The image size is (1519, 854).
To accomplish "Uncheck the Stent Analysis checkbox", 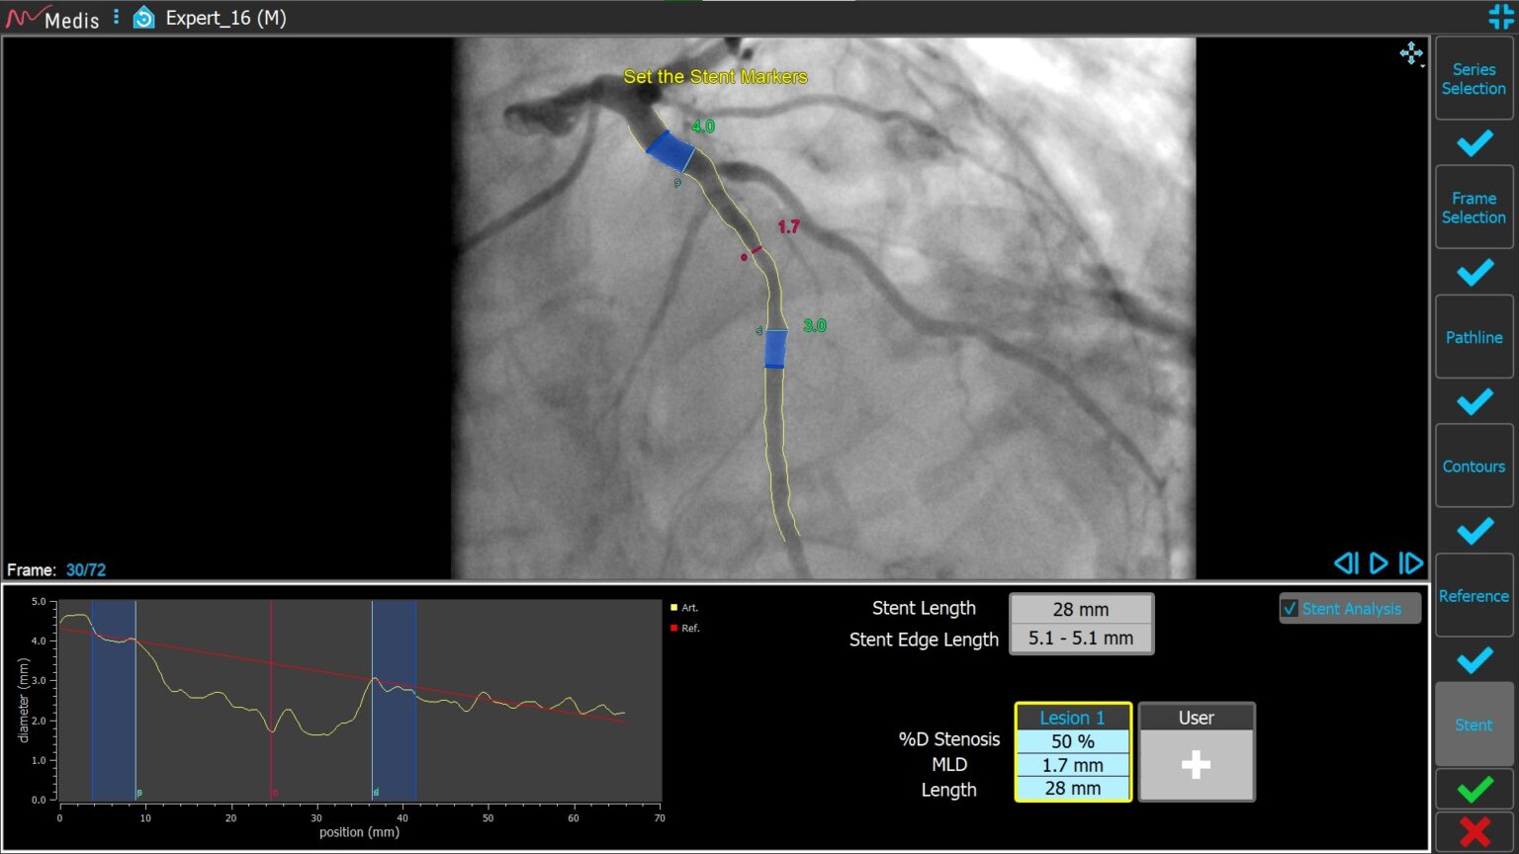I will pyautogui.click(x=1290, y=608).
